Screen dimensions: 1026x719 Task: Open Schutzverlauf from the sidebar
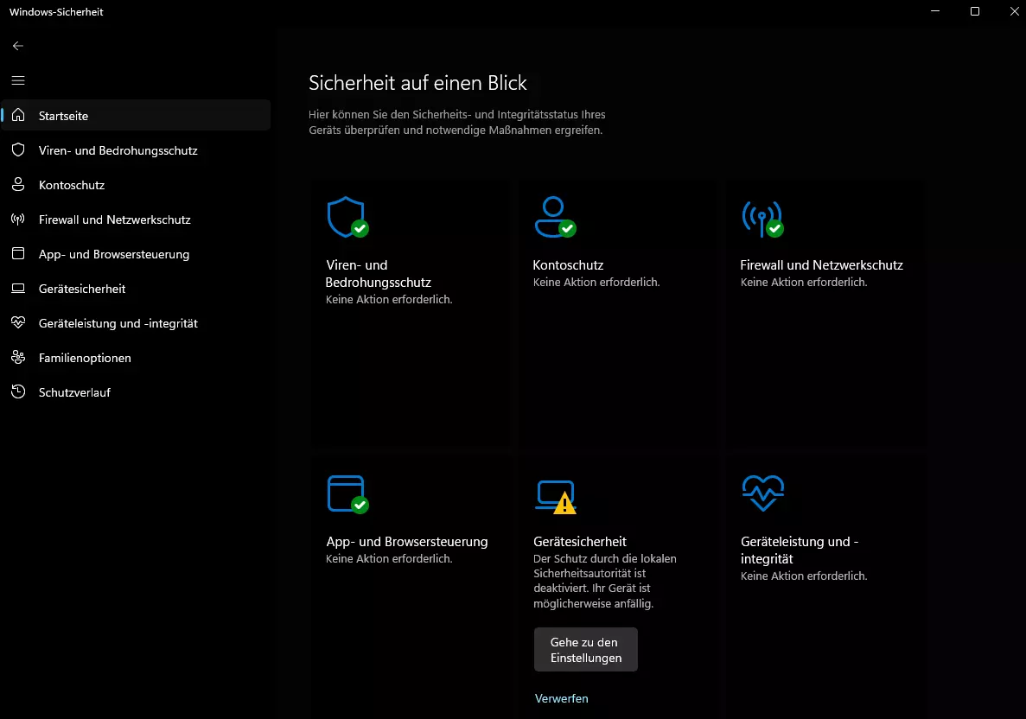tap(136, 392)
